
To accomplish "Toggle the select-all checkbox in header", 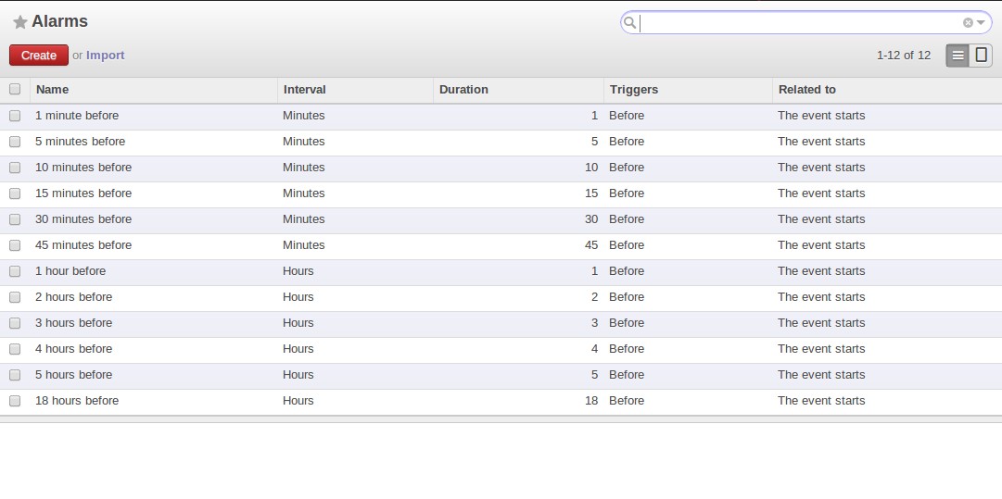I will point(15,89).
